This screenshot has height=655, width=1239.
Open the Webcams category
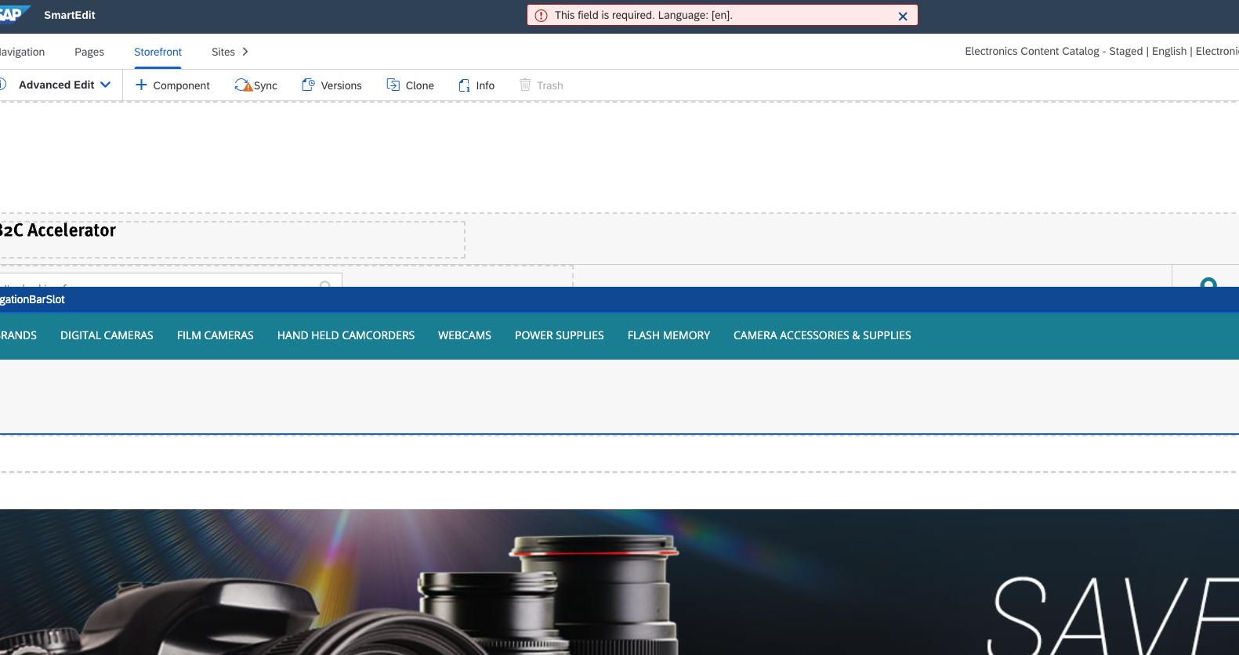(x=465, y=335)
